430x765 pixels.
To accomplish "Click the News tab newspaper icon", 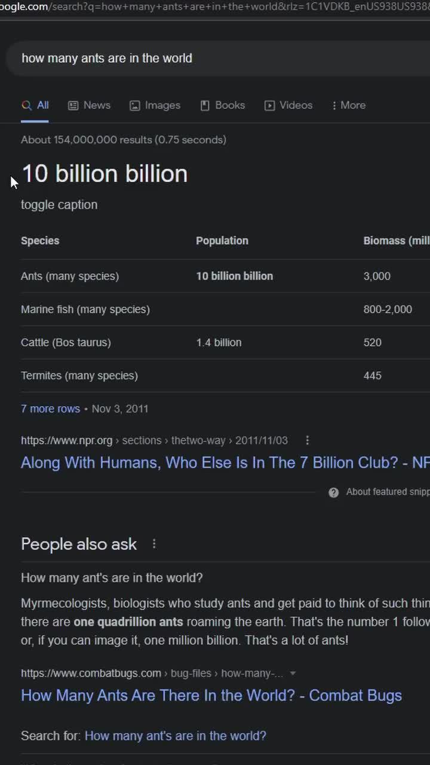I will coord(73,105).
